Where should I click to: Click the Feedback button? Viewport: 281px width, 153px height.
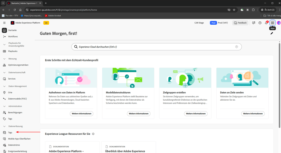coord(240,23)
